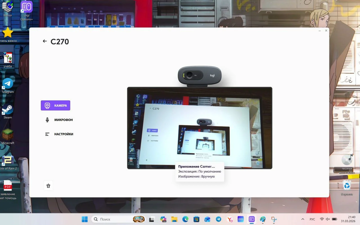Launch Yandex Browser from the taskbar
The image size is (360, 225).
(229, 219)
